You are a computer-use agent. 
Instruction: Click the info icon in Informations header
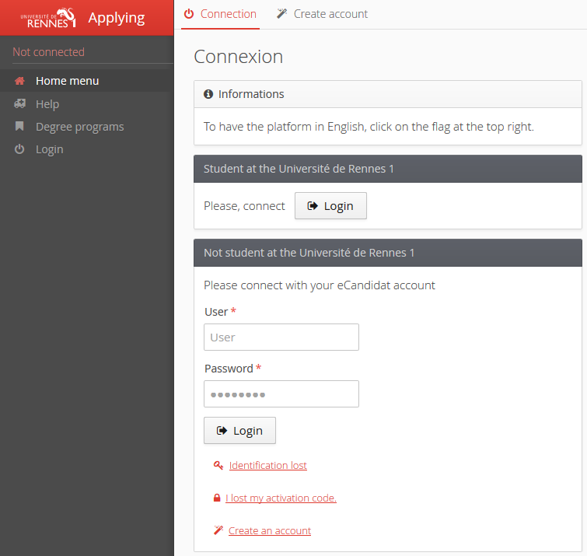click(208, 94)
